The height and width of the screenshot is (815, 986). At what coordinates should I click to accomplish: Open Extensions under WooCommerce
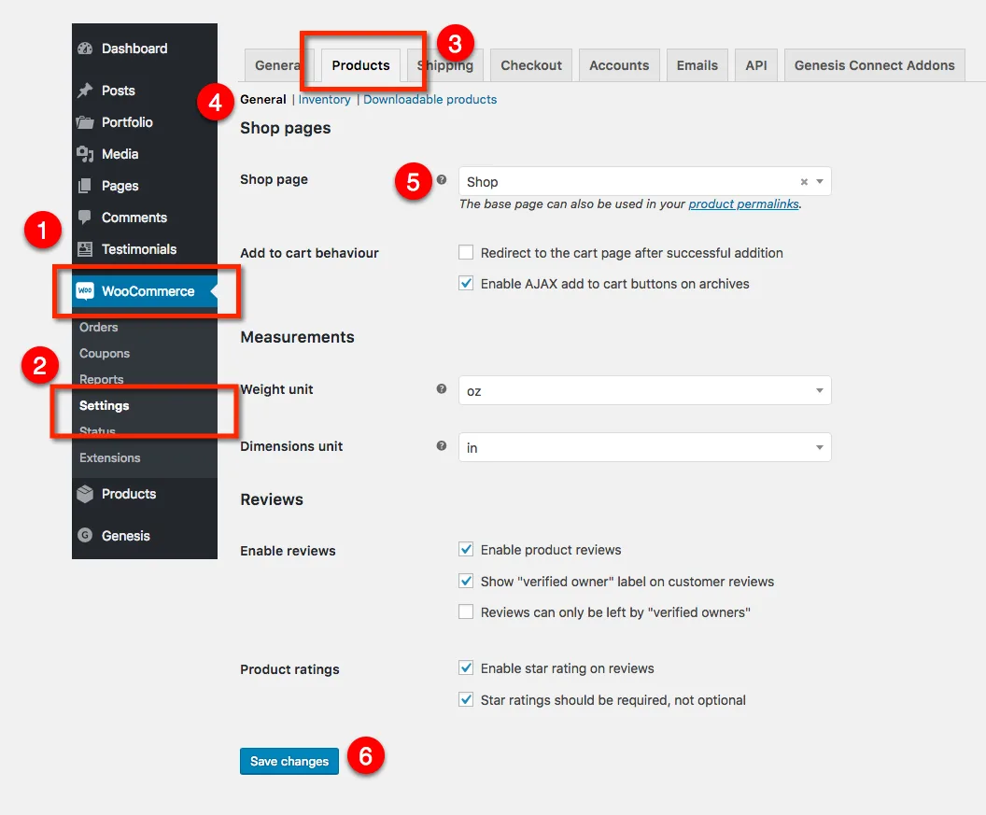110,457
